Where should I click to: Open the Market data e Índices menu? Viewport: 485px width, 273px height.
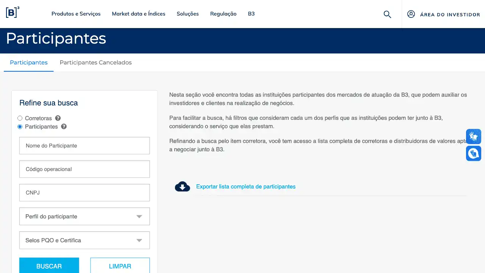point(139,14)
